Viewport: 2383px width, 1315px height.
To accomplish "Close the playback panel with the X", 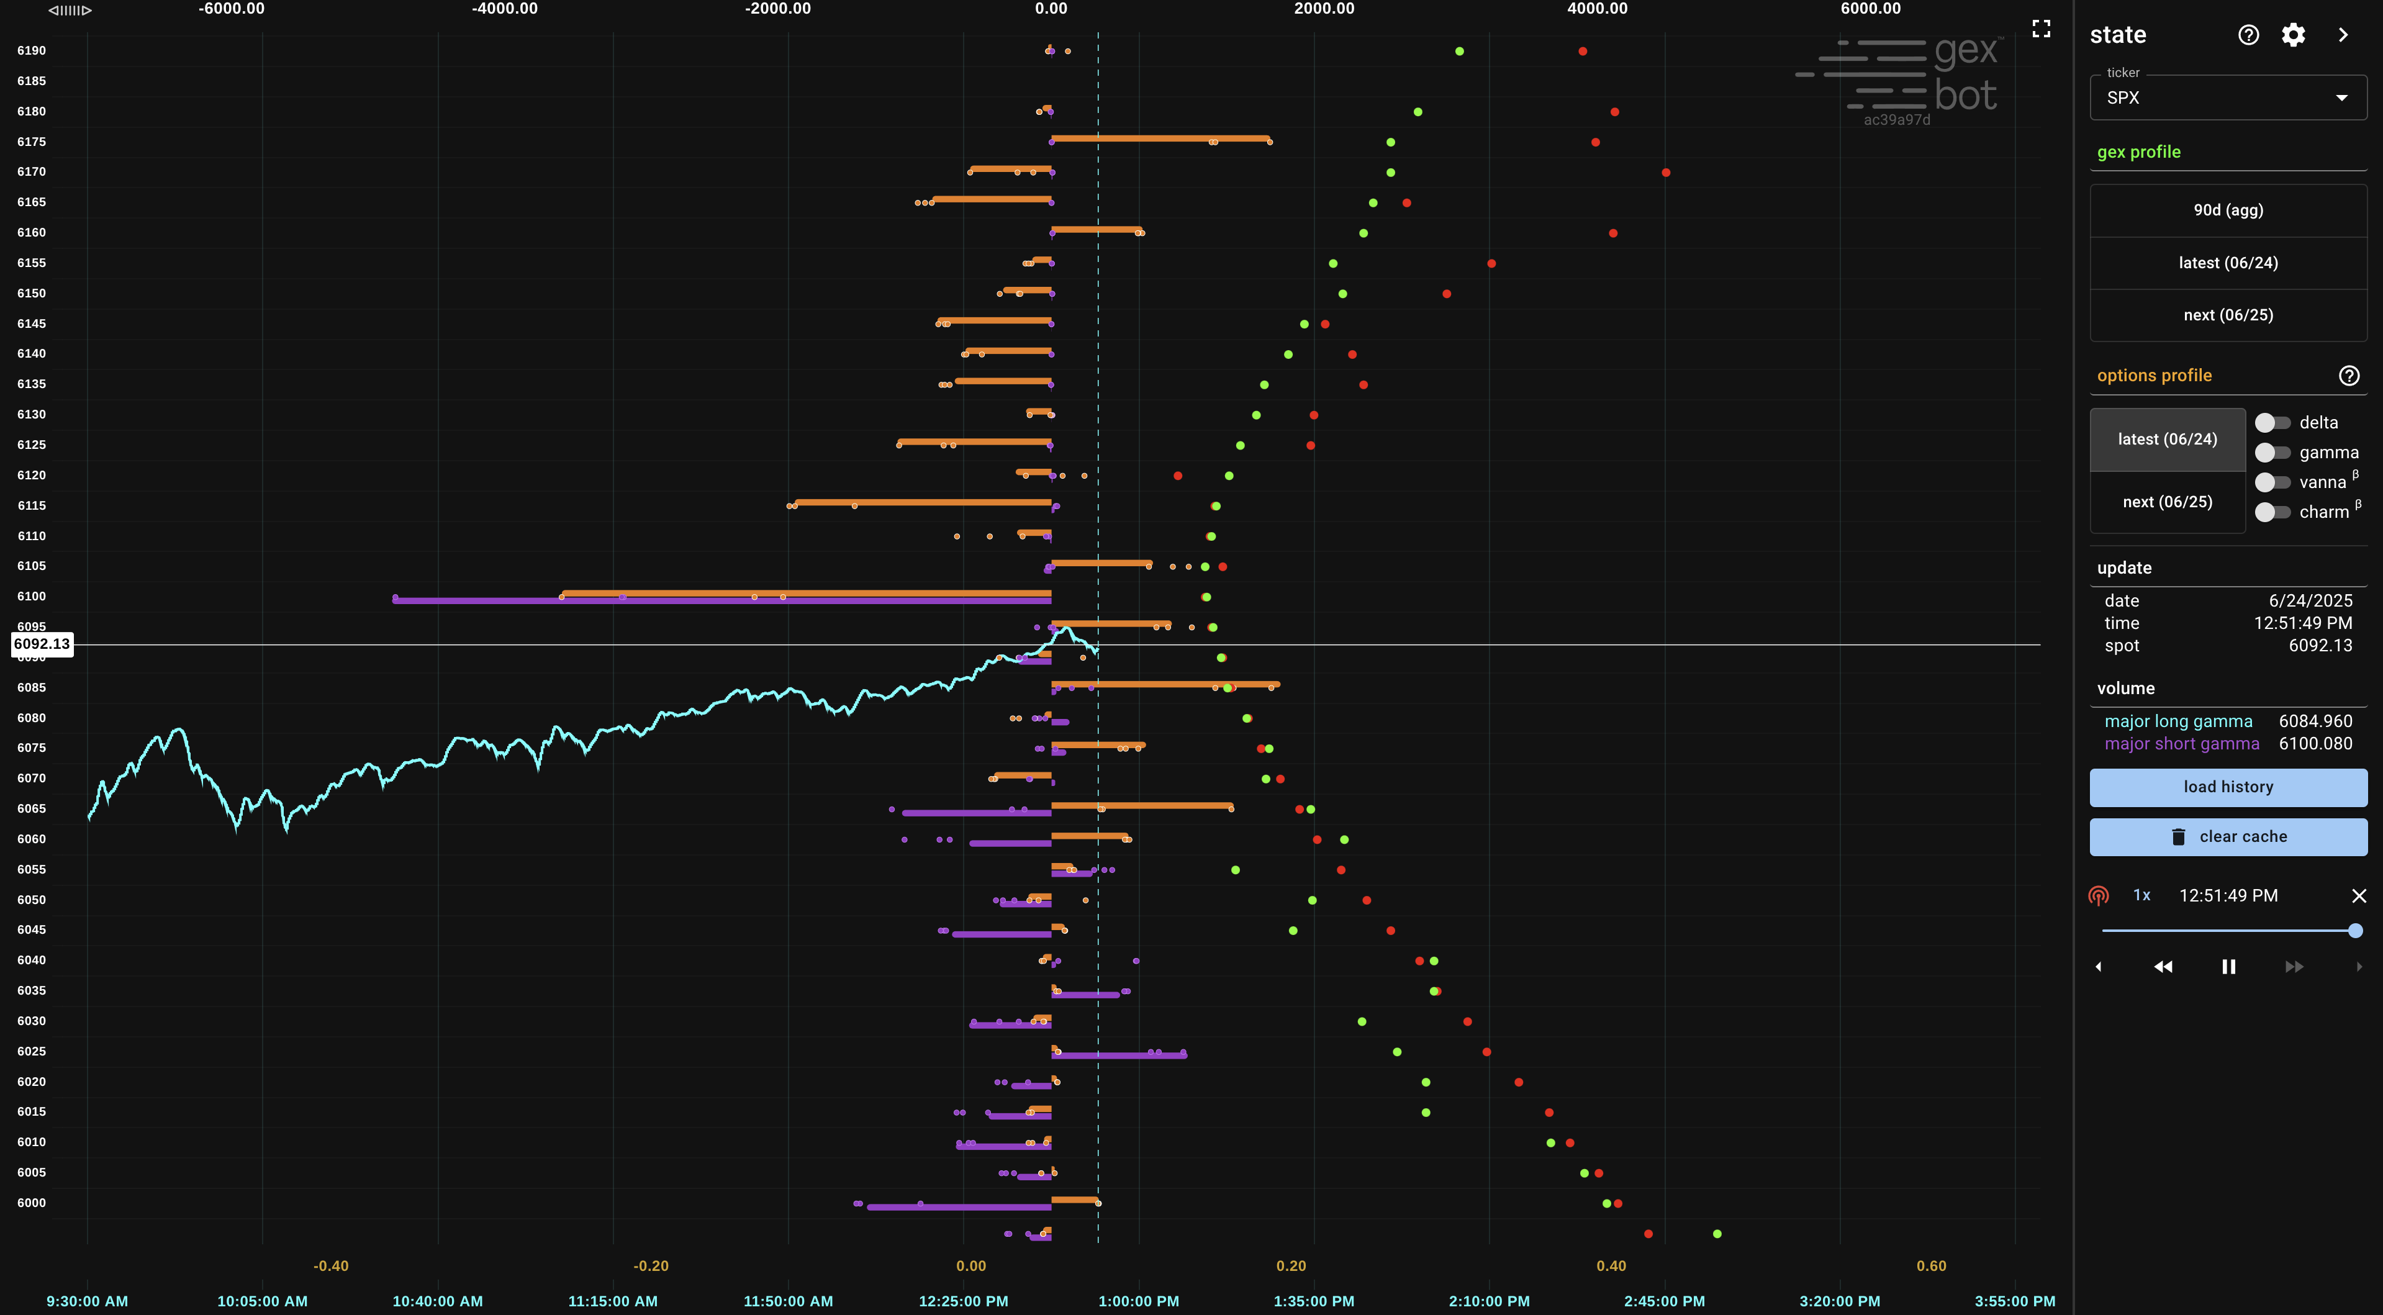I will click(x=2358, y=896).
